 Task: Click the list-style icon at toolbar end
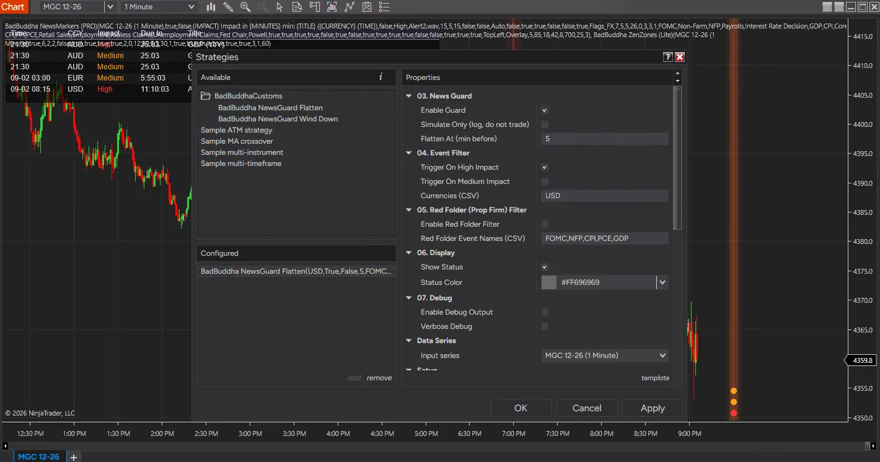point(384,7)
